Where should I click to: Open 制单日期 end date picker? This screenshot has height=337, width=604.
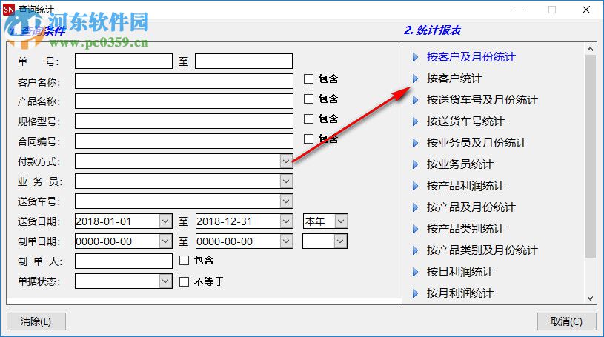[286, 241]
